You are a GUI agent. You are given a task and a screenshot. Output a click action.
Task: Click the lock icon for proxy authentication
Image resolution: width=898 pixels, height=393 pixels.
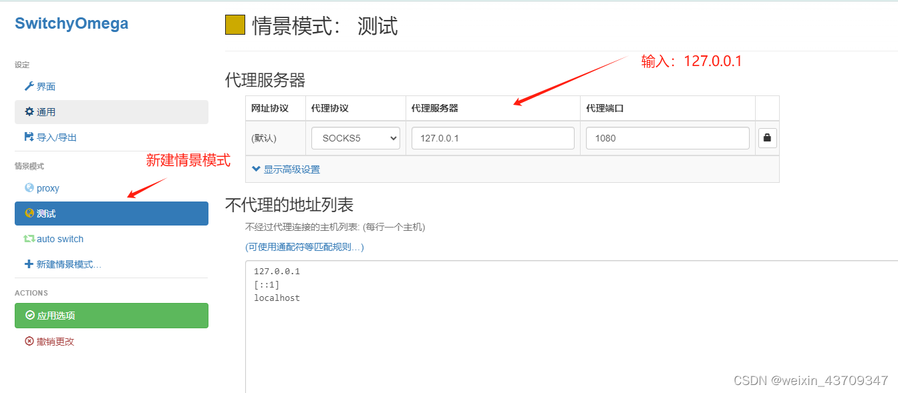coord(767,138)
